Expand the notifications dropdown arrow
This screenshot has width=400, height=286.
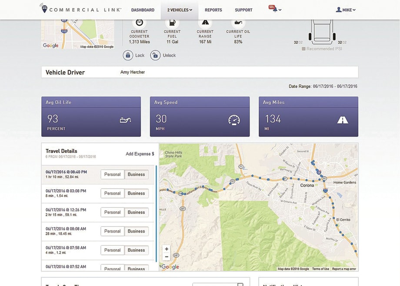pyautogui.click(x=280, y=10)
